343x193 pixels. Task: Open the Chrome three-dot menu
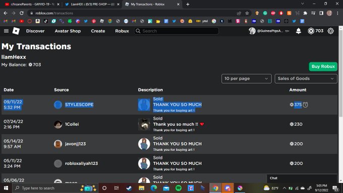(x=337, y=13)
